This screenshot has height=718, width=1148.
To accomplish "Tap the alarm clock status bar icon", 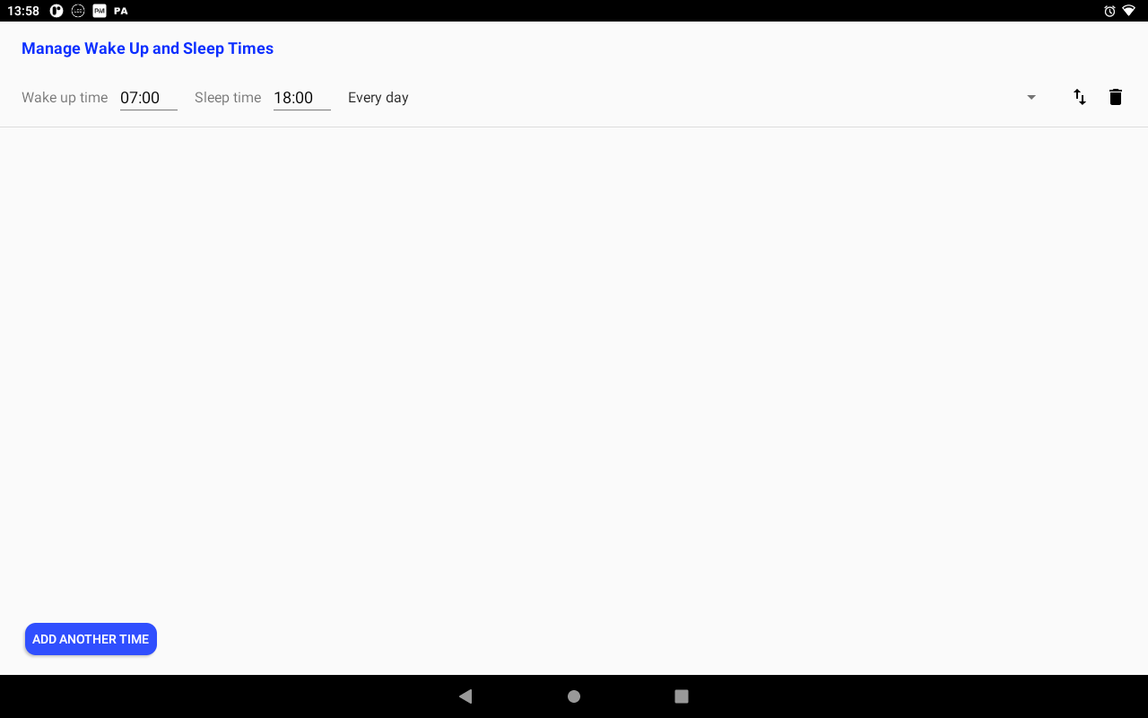I will 1109,11.
